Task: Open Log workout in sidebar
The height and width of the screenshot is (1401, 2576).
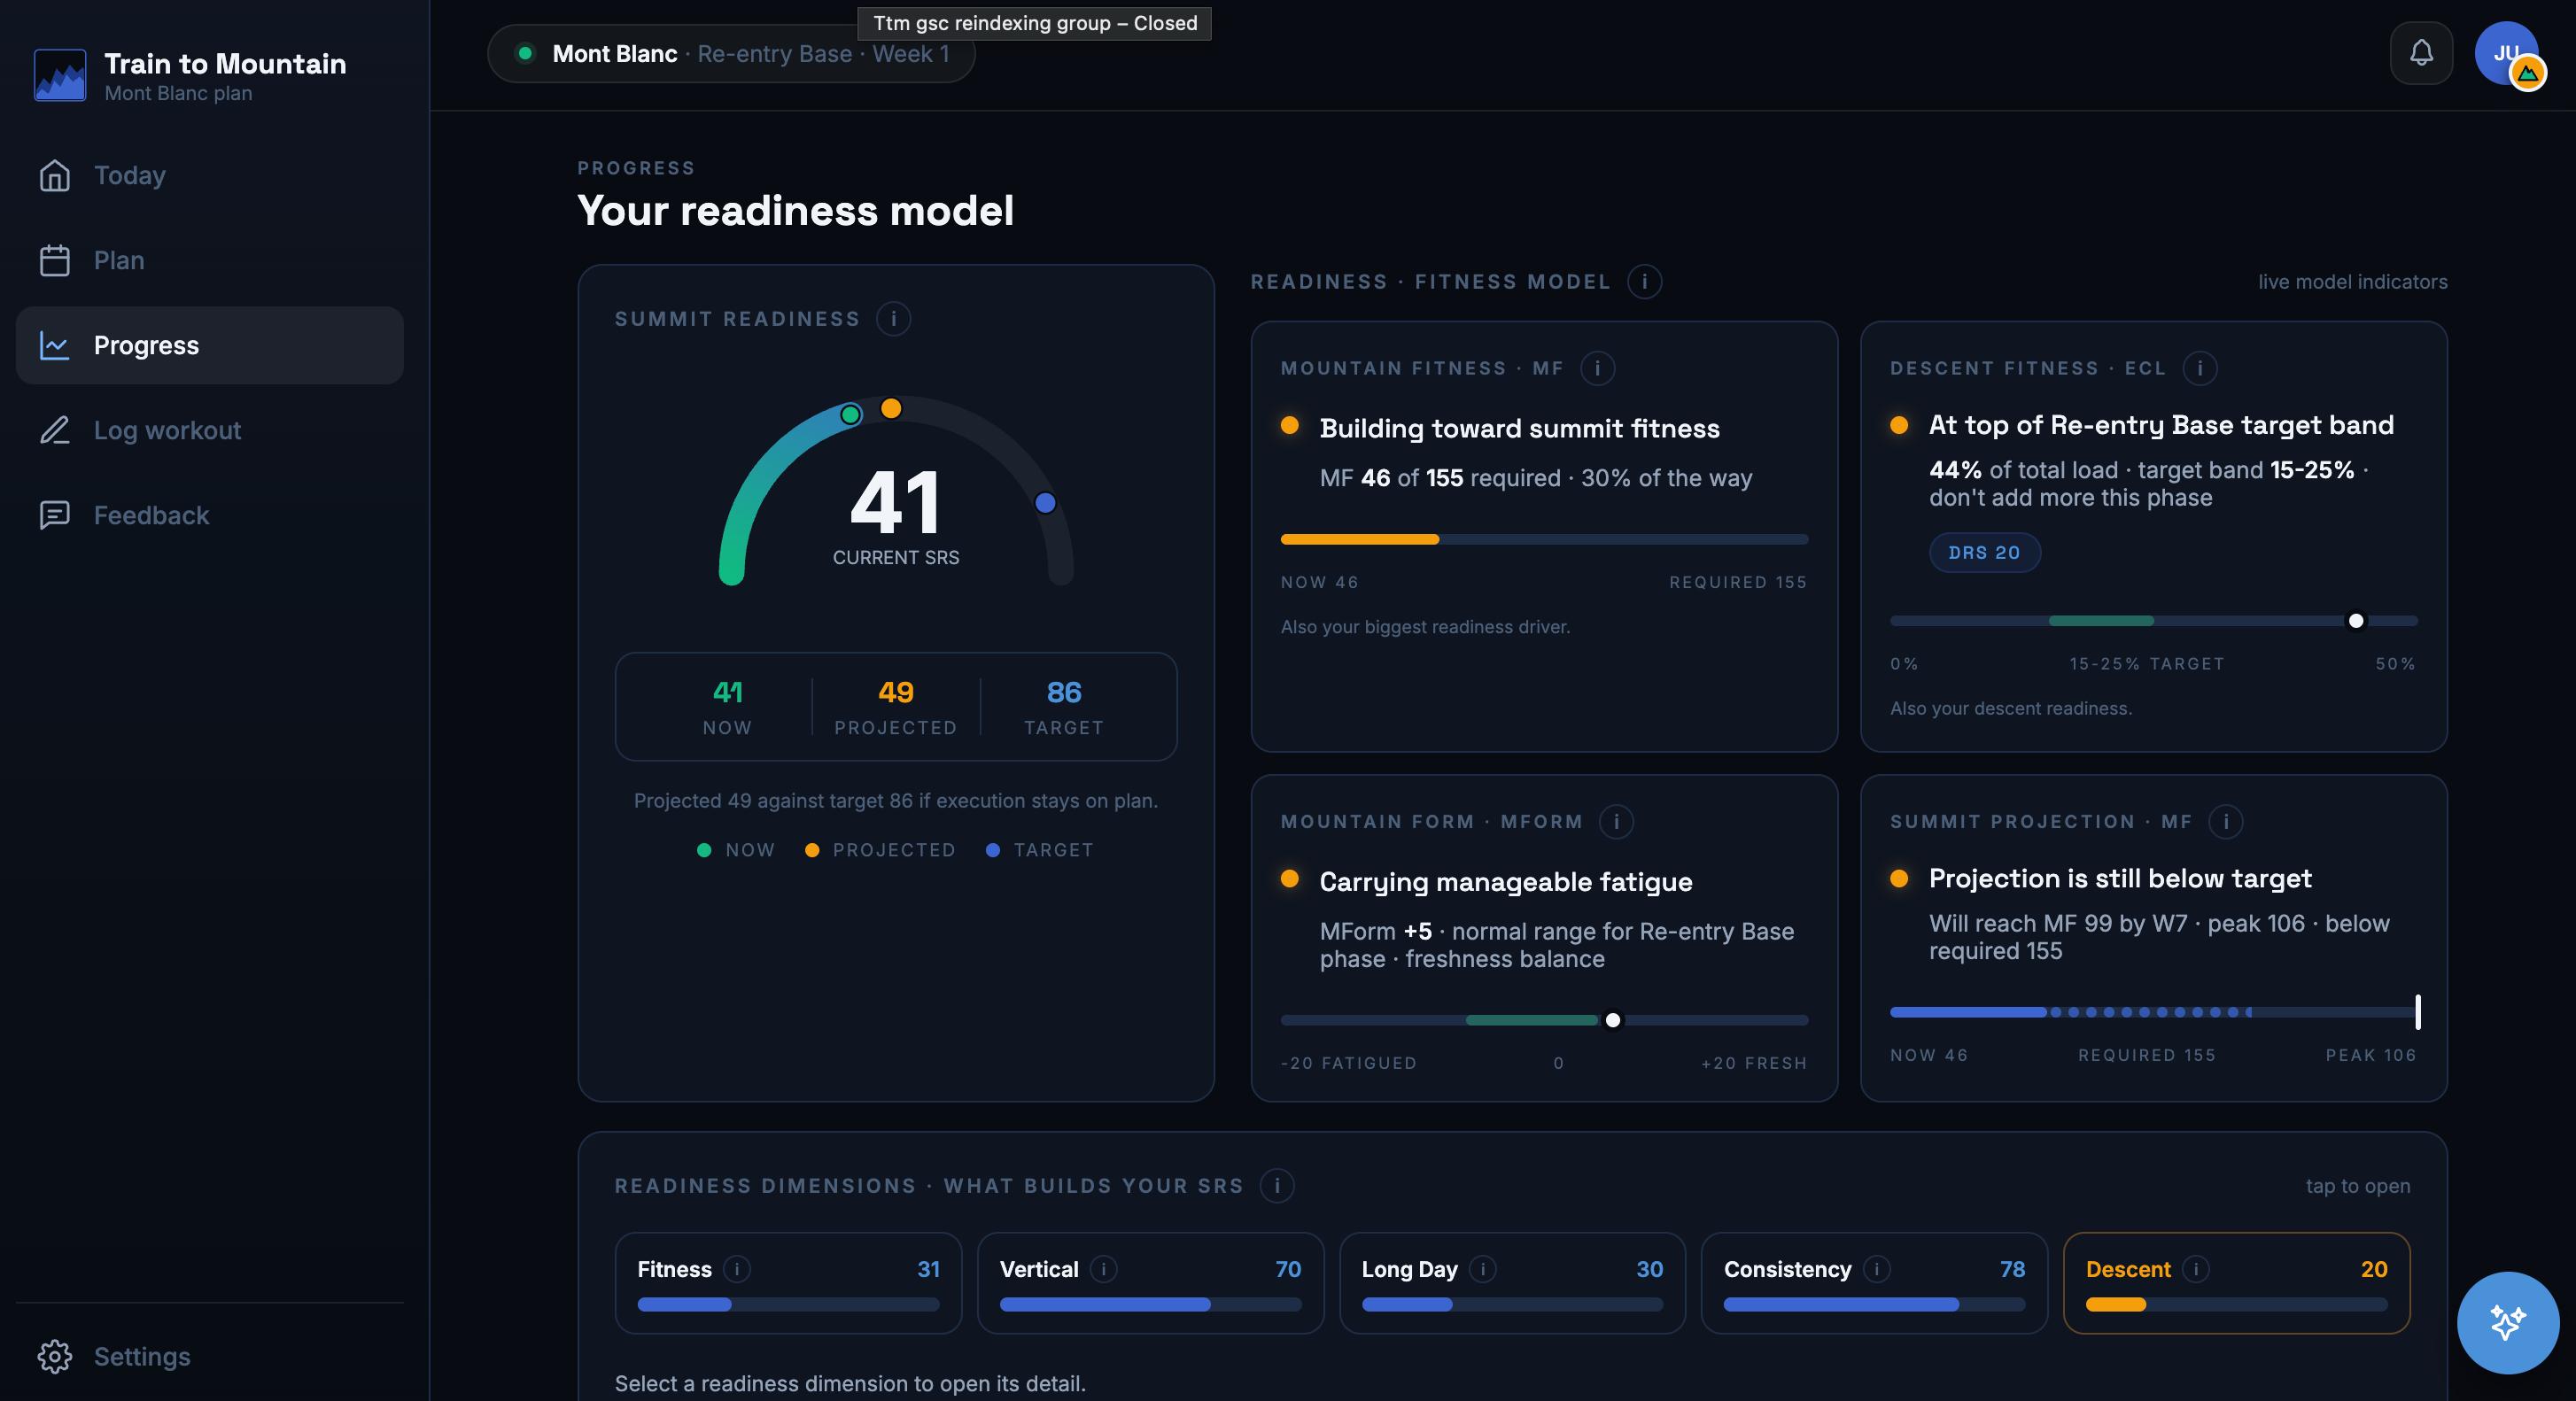Action: (x=209, y=430)
